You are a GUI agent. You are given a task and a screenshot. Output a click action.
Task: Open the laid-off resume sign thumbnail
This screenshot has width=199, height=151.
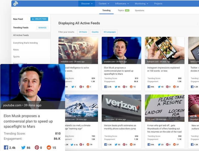pyautogui.click(x=165, y=108)
